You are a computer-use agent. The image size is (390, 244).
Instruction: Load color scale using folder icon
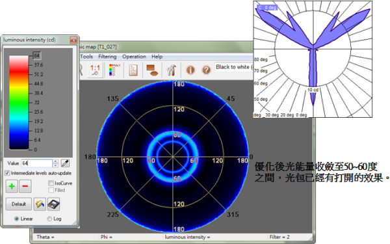[40, 204]
